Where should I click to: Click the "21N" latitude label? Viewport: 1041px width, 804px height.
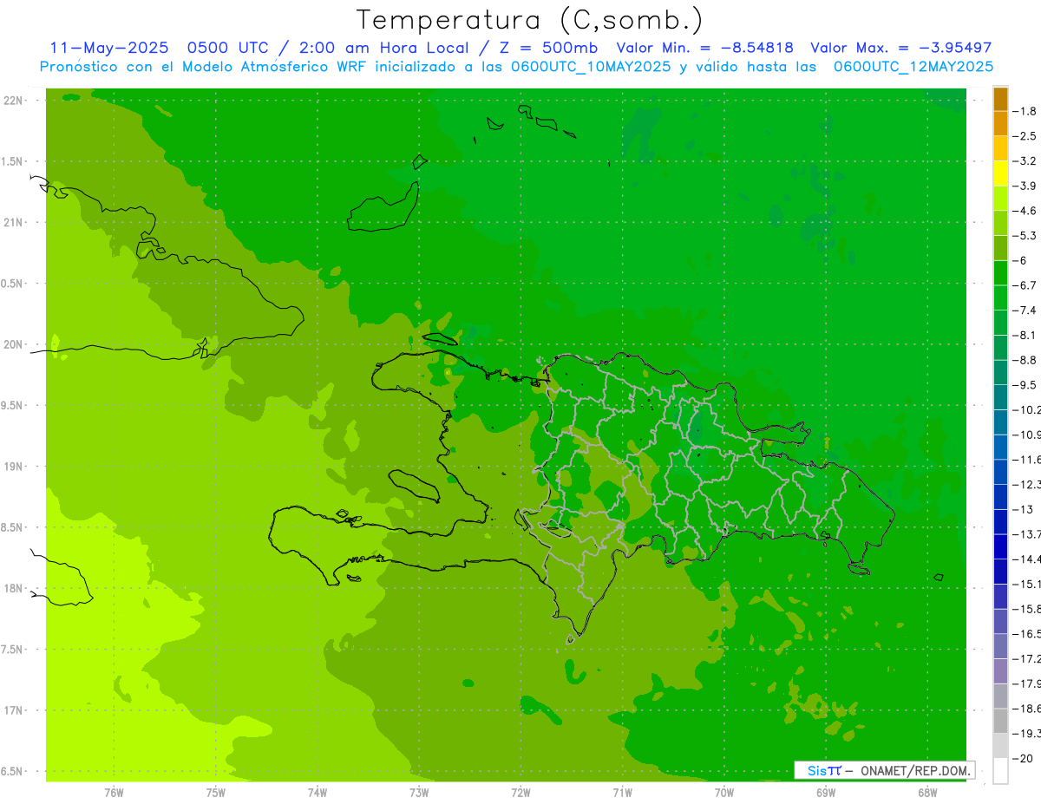tap(14, 222)
